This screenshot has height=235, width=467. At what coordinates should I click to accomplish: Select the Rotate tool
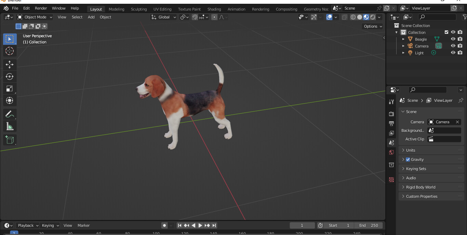(10, 77)
